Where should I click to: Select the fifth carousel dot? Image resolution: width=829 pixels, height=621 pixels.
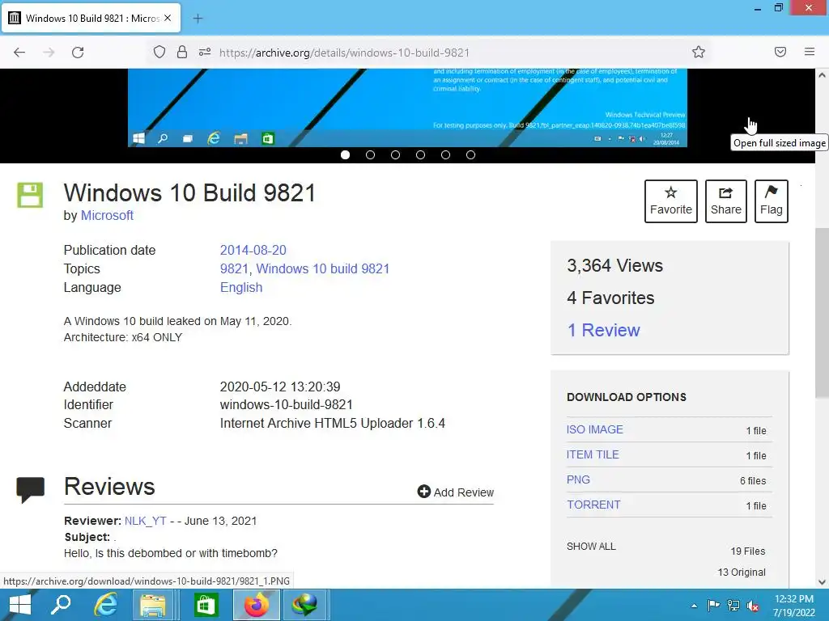[446, 154]
